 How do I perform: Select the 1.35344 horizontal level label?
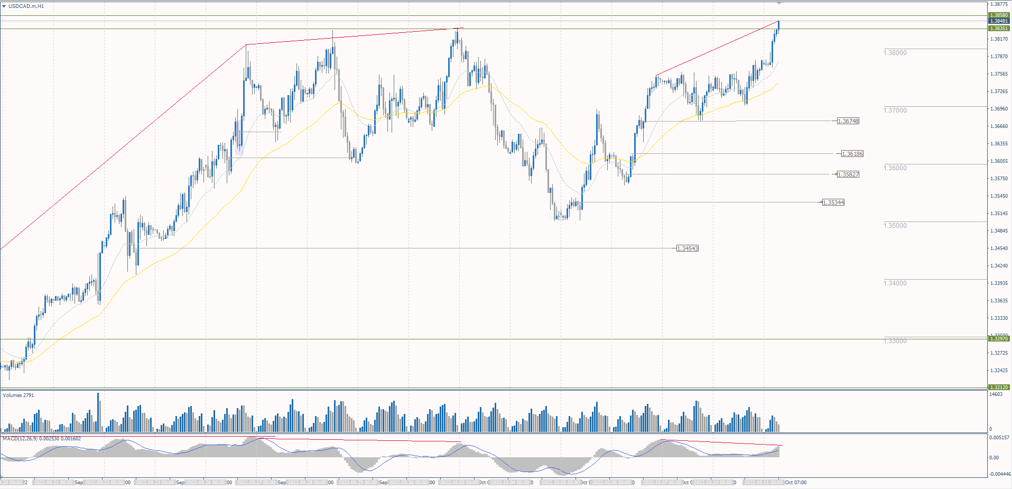833,202
